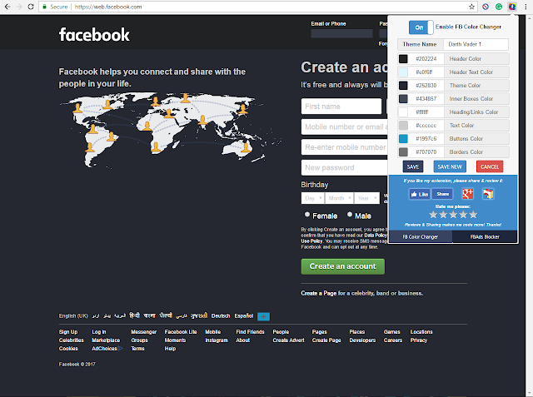Screen dimensions: 533x397
Task: Open the Create a Page link
Action: click(x=318, y=293)
